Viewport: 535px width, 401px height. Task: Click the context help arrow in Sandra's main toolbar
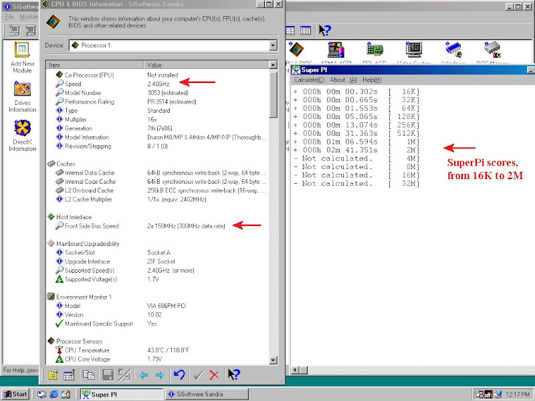point(324,31)
